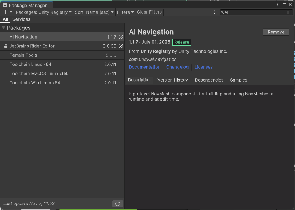The width and height of the screenshot is (295, 210).
Task: Click the installed checkmark icon for AI Navigation
Action: click(121, 37)
